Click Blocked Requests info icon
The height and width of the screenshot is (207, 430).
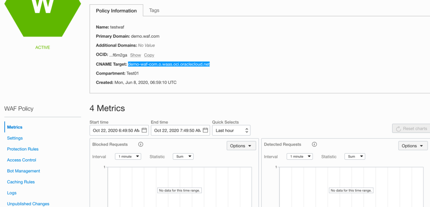[x=141, y=145]
